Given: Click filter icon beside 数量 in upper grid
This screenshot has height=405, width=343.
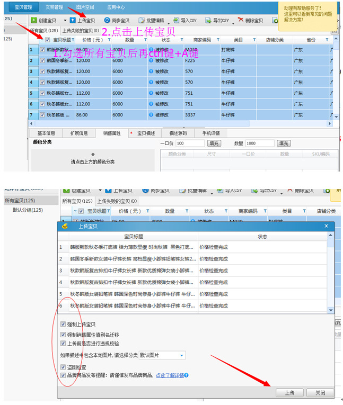Looking at the screenshot, I should [145, 40].
